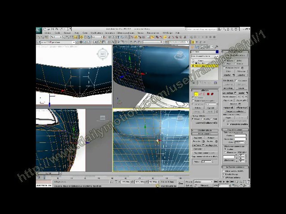Select Element sub-object red cube icon

[x=212, y=94]
